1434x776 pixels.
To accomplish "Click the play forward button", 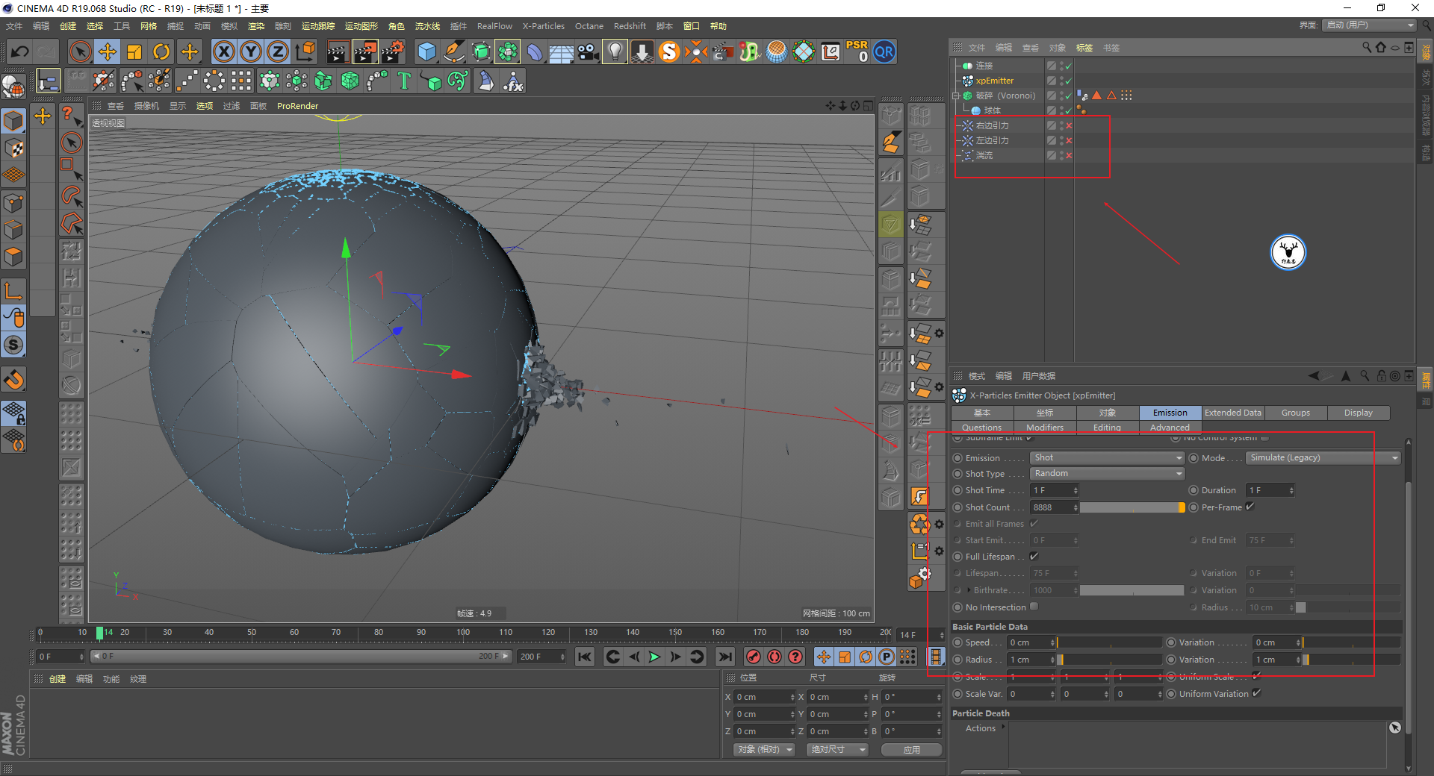I will (654, 657).
